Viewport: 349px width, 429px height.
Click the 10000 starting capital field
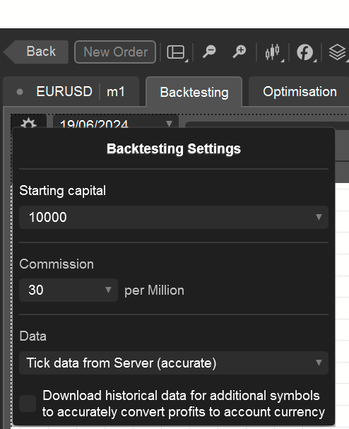(x=174, y=217)
